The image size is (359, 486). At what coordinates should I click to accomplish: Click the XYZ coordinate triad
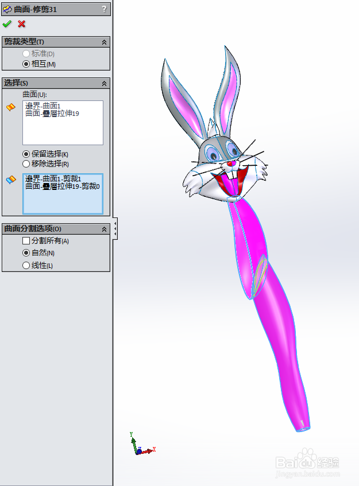[142, 444]
